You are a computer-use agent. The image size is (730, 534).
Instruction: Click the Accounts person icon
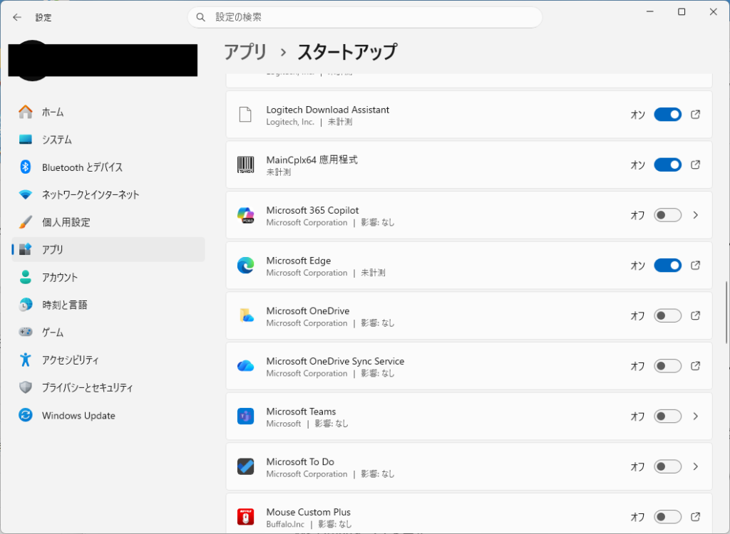tap(25, 277)
